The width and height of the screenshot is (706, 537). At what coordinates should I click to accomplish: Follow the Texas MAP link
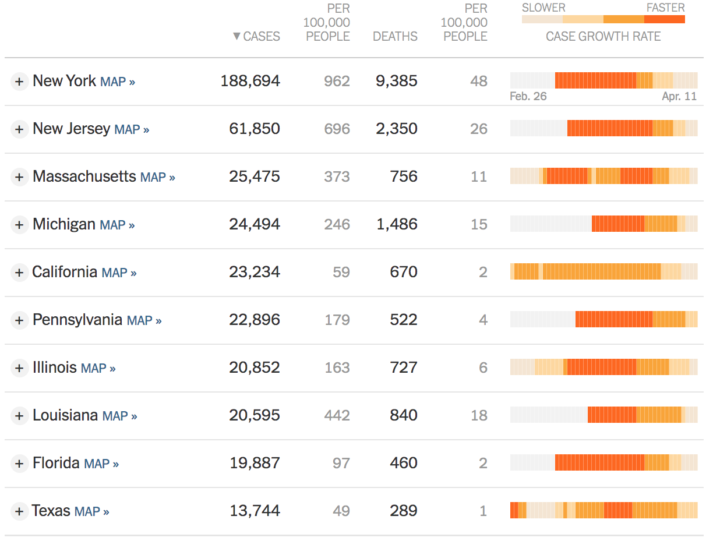tap(92, 512)
